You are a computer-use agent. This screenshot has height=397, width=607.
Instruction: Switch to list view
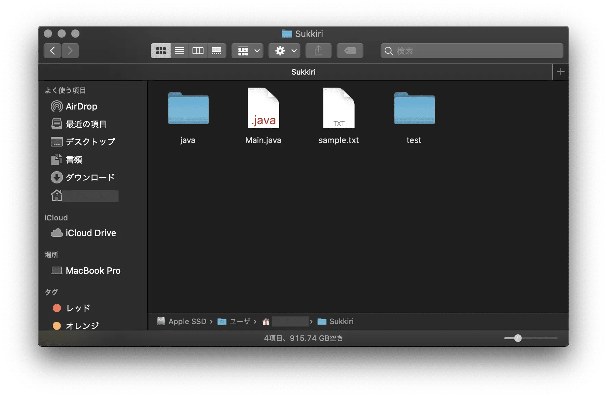179,51
